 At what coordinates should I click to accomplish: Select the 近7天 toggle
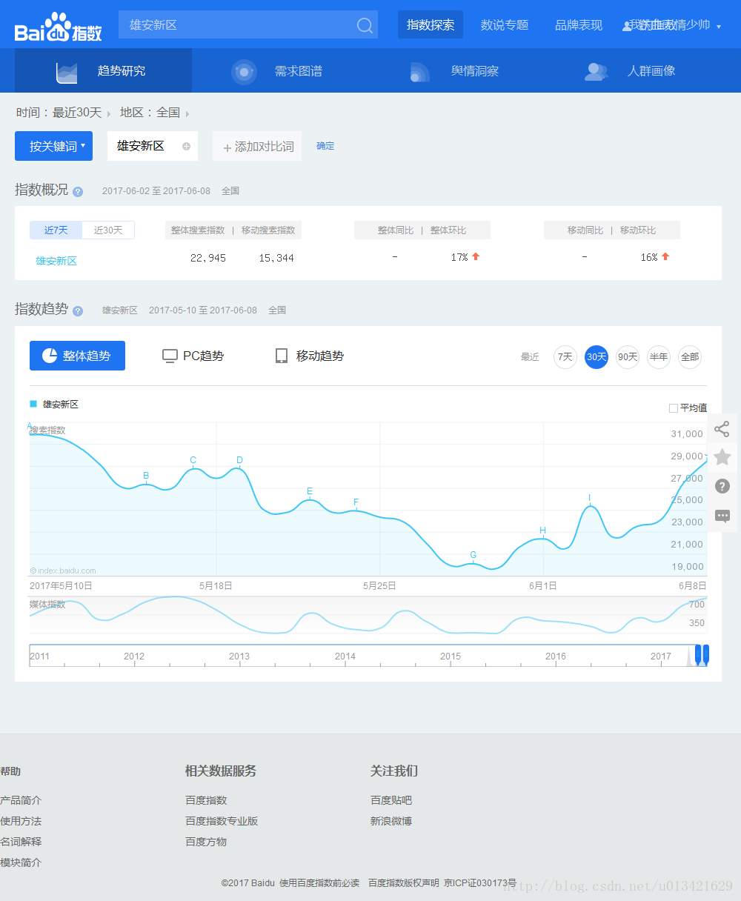(56, 230)
